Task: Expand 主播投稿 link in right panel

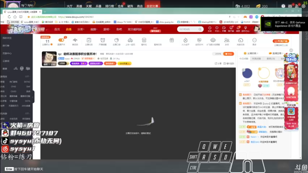Action: 251,53
